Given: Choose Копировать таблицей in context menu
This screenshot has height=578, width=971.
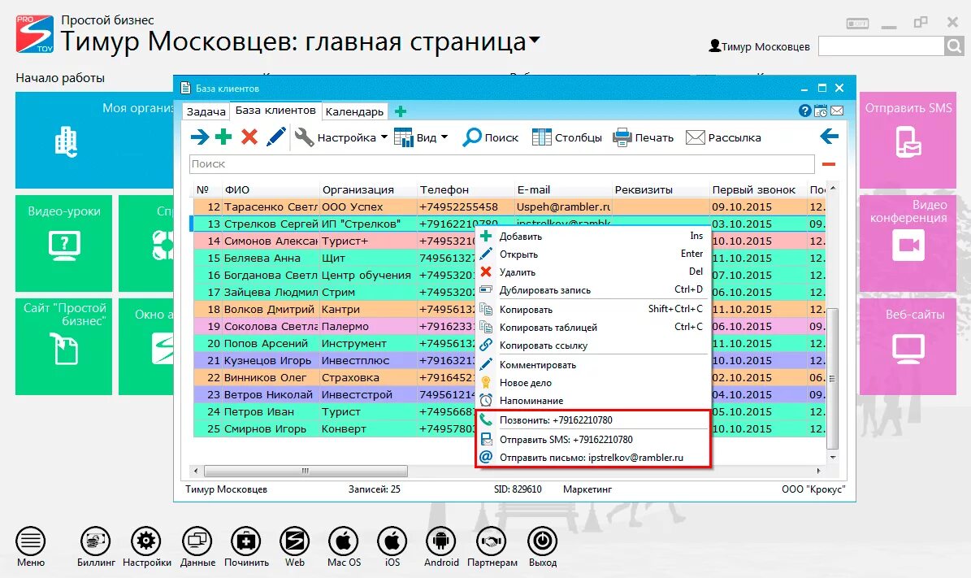Looking at the screenshot, I should click(x=592, y=327).
